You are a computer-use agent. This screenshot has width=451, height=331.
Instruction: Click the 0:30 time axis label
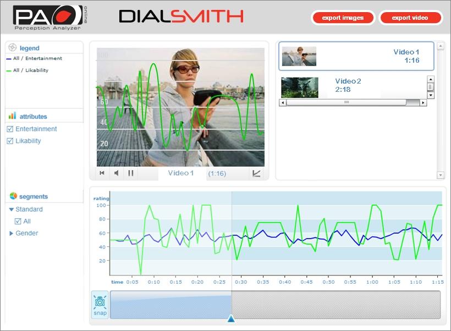point(241,282)
